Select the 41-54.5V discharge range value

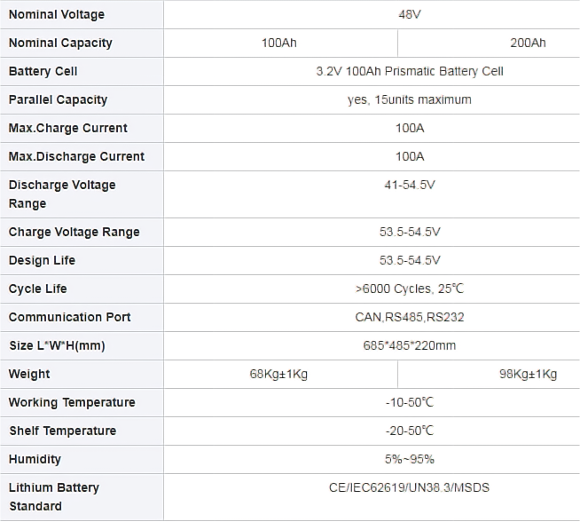tap(410, 185)
